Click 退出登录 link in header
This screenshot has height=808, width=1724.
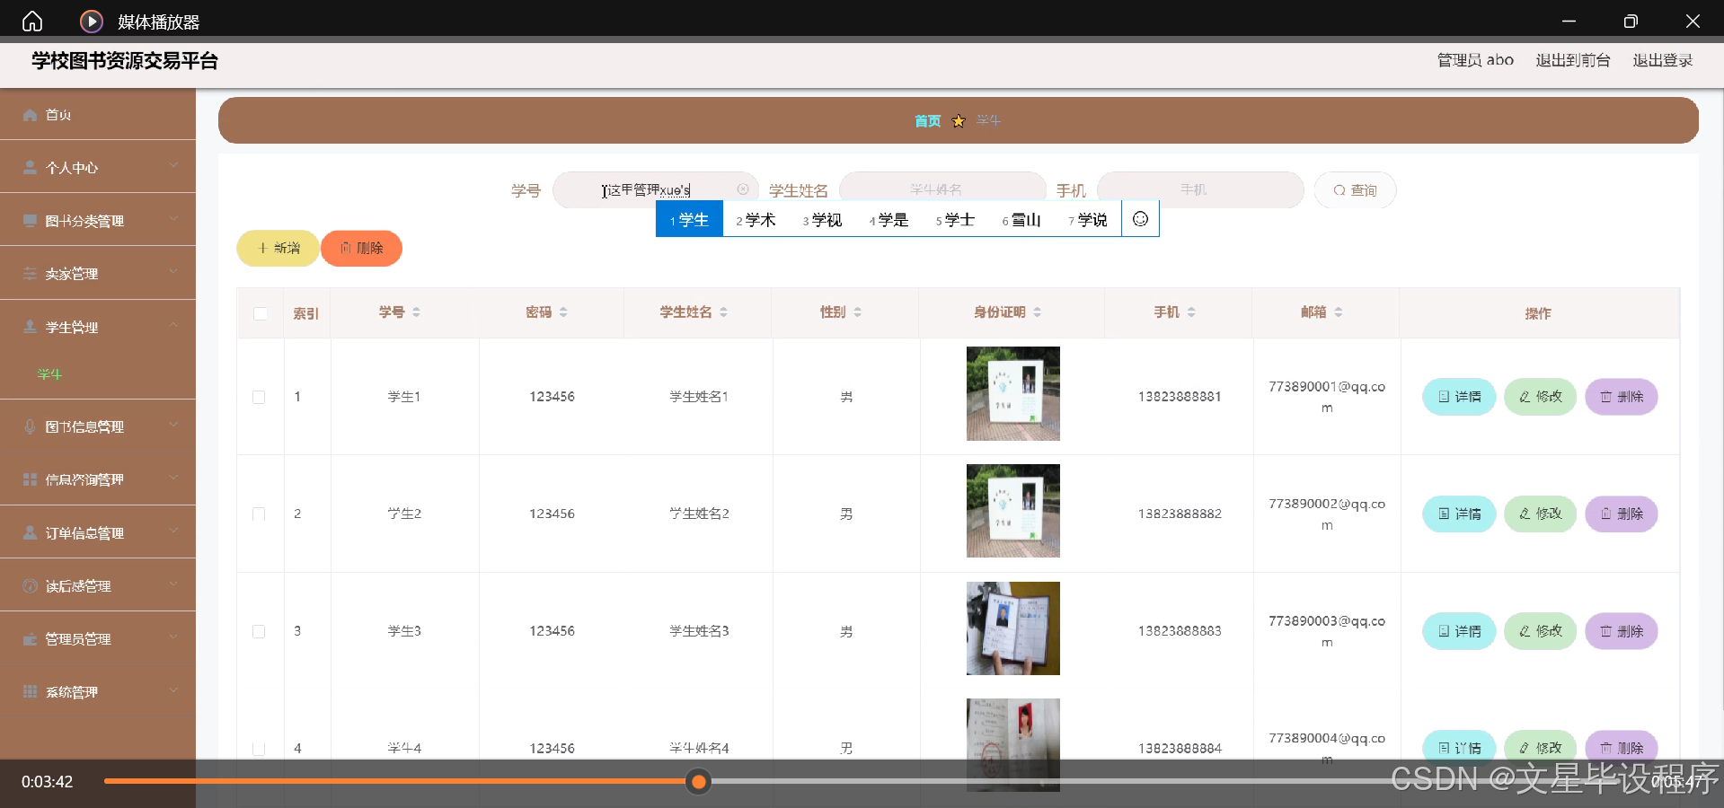[1663, 60]
